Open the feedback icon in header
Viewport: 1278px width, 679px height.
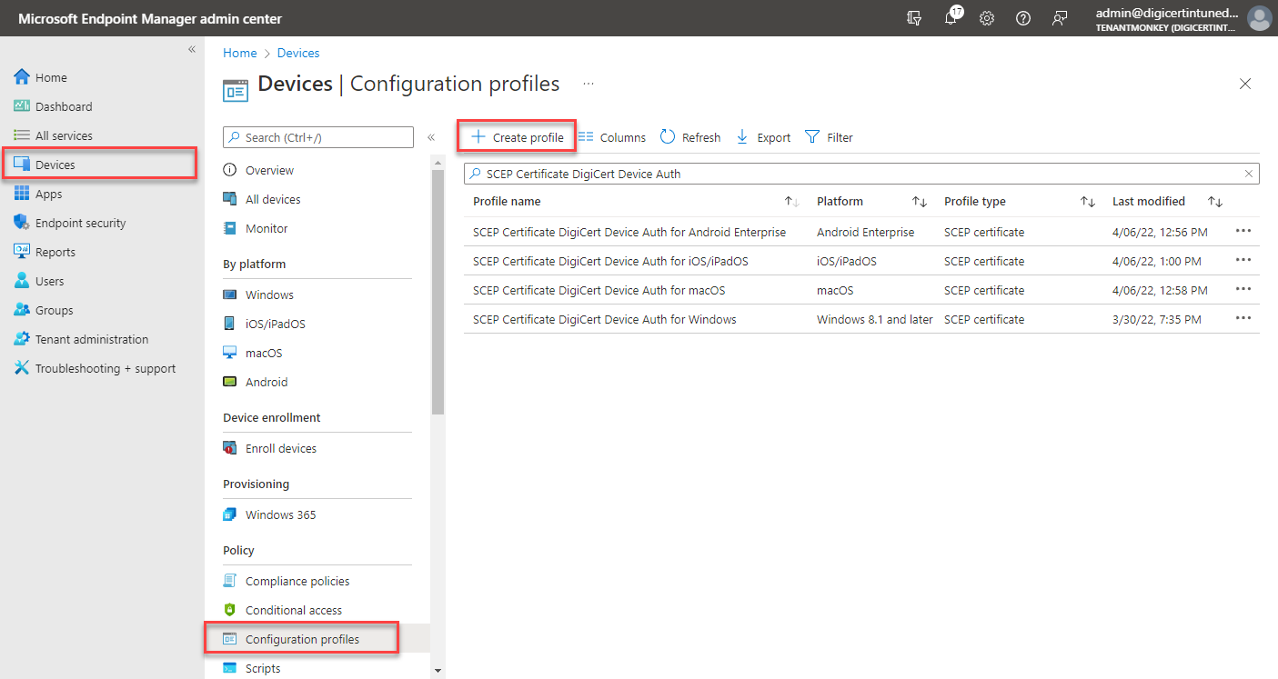click(1060, 18)
